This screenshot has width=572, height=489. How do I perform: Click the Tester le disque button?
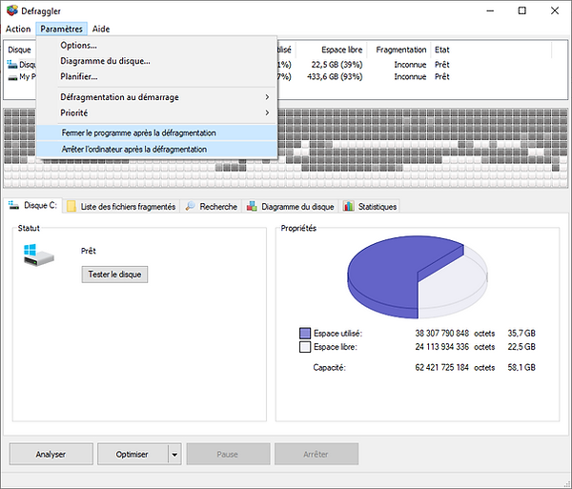114,275
